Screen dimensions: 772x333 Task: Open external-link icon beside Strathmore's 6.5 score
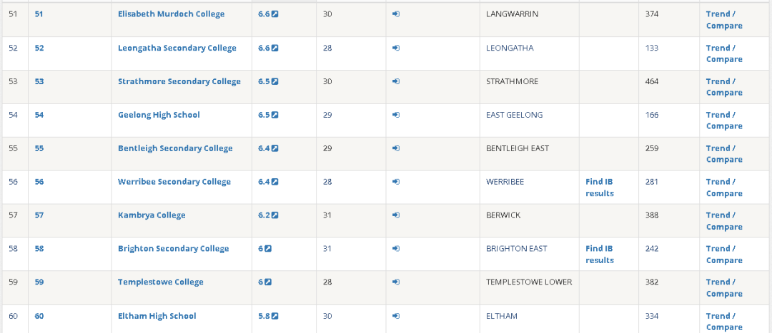point(274,81)
